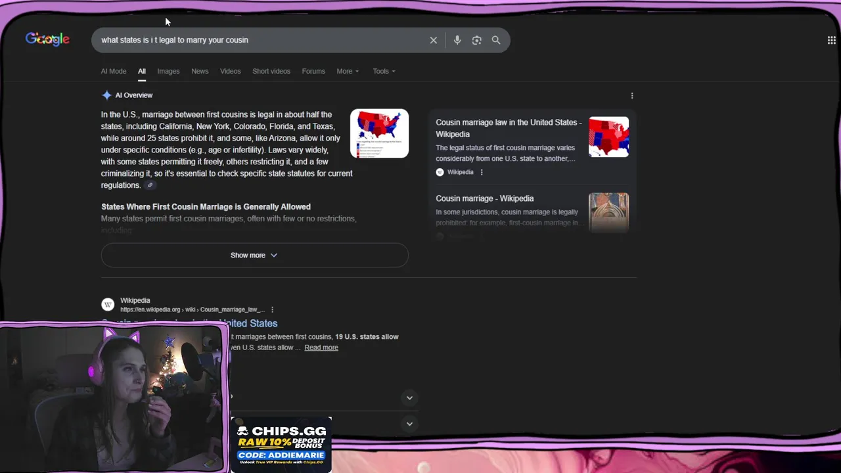The width and height of the screenshot is (841, 473).
Task: Click the '19 U.S. states allow' snippet text
Action: click(x=367, y=336)
